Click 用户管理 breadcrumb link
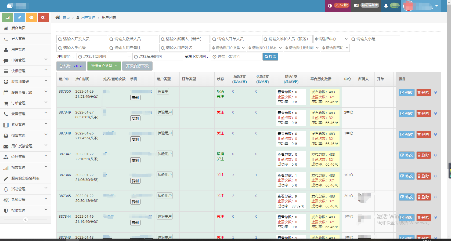The width and height of the screenshot is (451, 241). pos(88,17)
